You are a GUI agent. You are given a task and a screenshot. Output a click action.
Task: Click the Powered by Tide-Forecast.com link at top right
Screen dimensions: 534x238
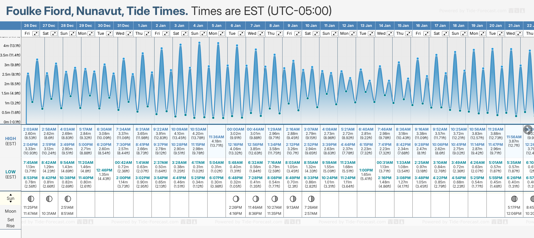click(x=472, y=11)
